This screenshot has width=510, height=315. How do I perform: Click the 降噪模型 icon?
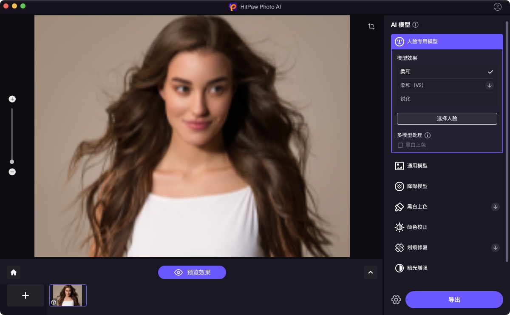tap(399, 186)
